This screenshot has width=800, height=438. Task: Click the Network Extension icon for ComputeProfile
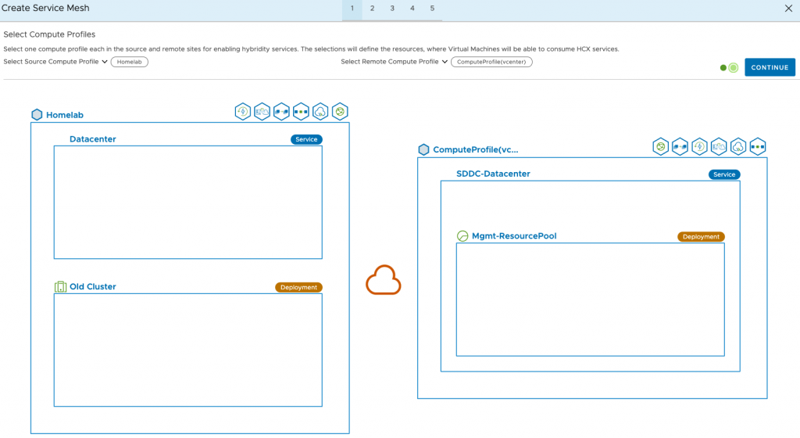point(758,146)
